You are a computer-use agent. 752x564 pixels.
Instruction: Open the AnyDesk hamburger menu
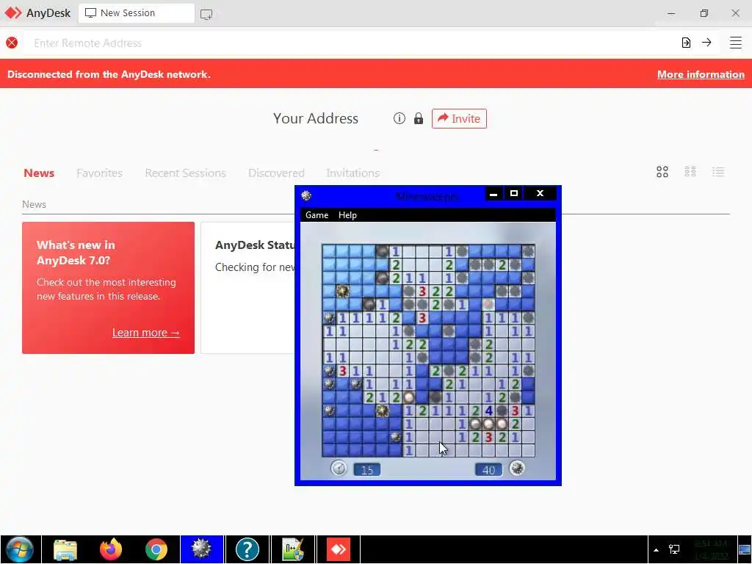[x=736, y=43]
